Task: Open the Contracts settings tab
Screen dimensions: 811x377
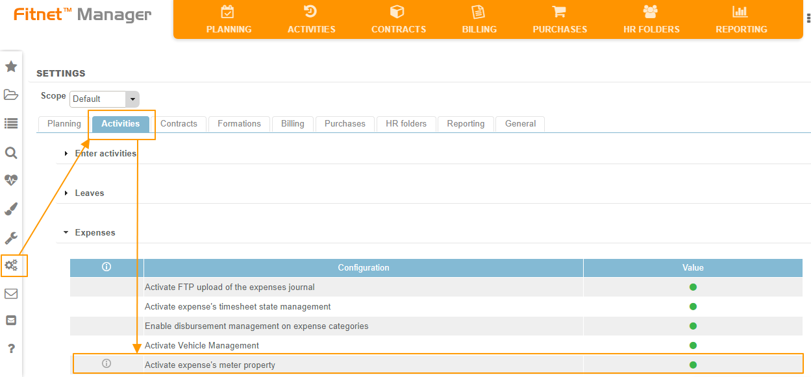Action: 179,124
